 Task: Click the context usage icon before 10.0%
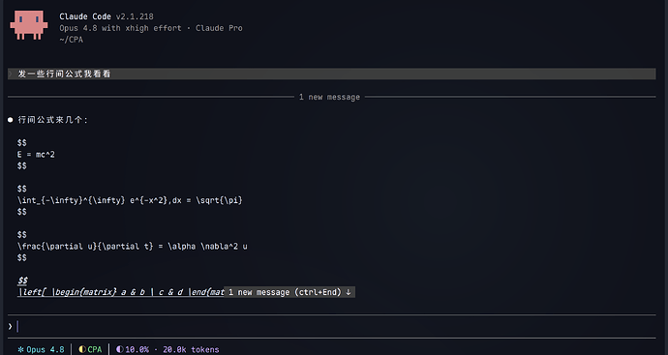[x=120, y=349]
